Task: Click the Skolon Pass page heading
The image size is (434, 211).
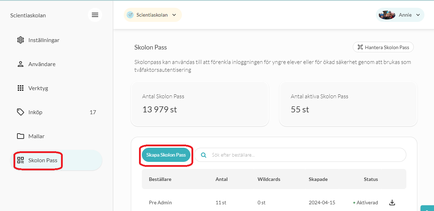Action: [x=151, y=47]
